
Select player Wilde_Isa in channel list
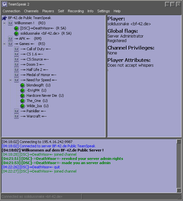37,106
